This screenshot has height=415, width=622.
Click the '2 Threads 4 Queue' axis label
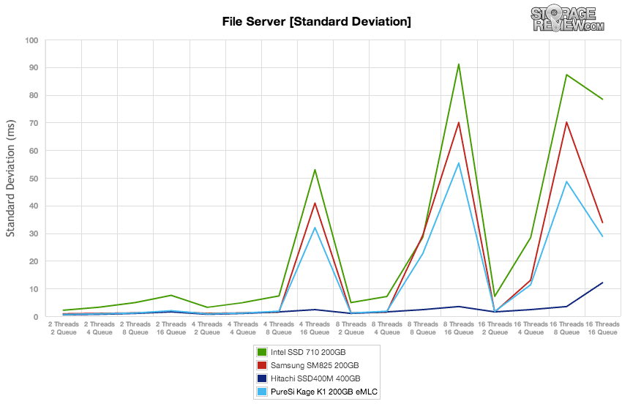pyautogui.click(x=100, y=328)
